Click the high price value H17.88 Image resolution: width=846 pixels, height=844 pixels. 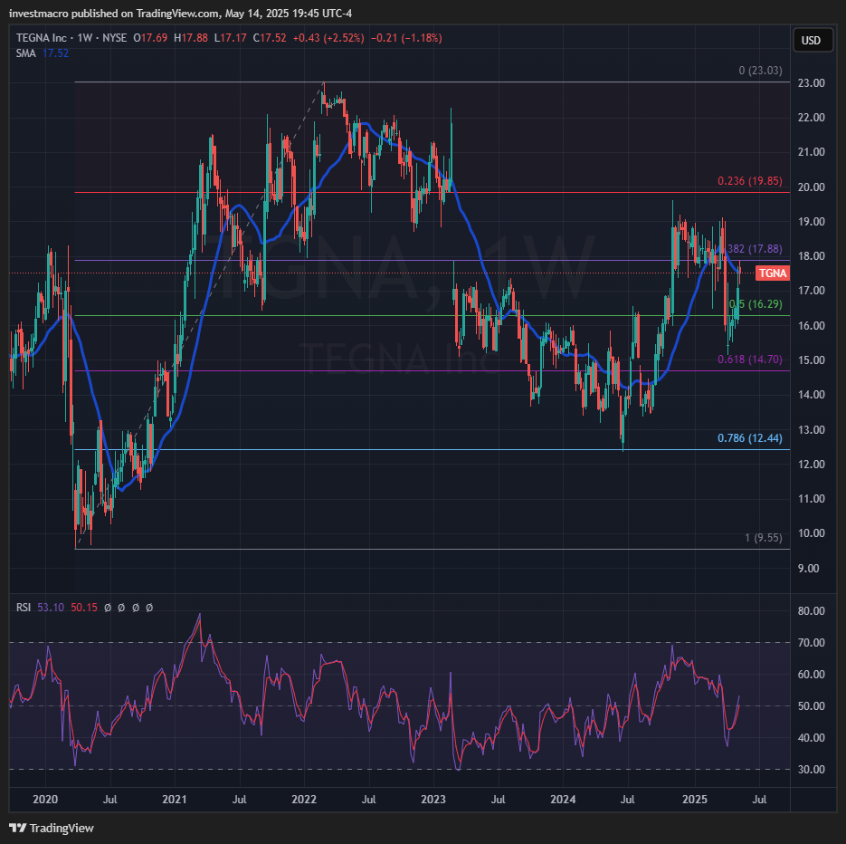coord(190,38)
